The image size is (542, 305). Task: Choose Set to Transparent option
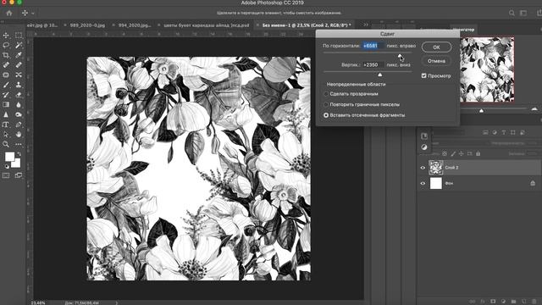coord(326,94)
